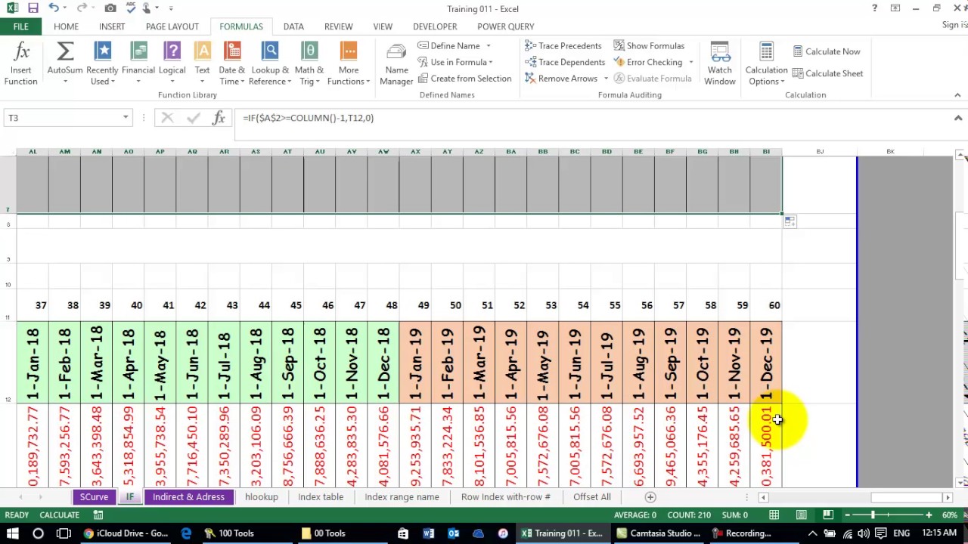Viewport: 968px width, 544px height.
Task: Toggle Show Formulas view
Action: pyautogui.click(x=649, y=46)
